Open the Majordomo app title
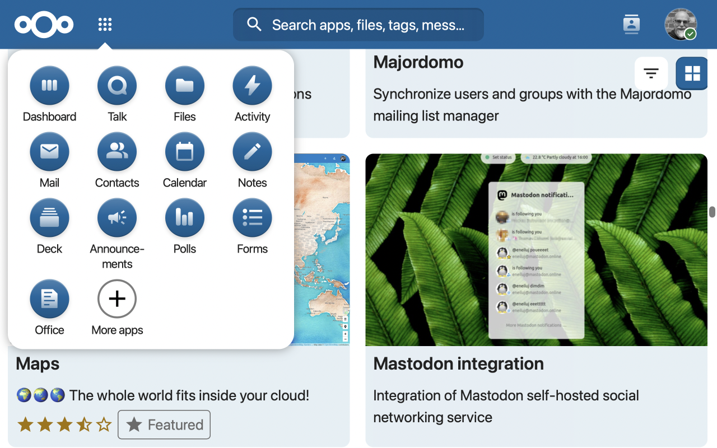This screenshot has width=717, height=448. coord(418,62)
